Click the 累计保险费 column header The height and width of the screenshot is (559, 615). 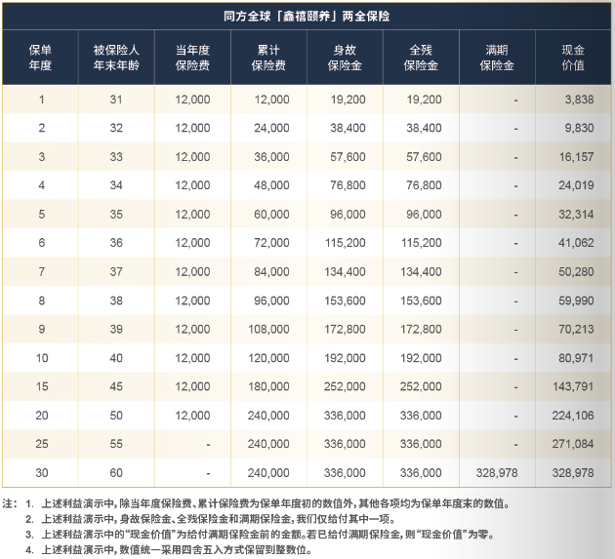268,58
